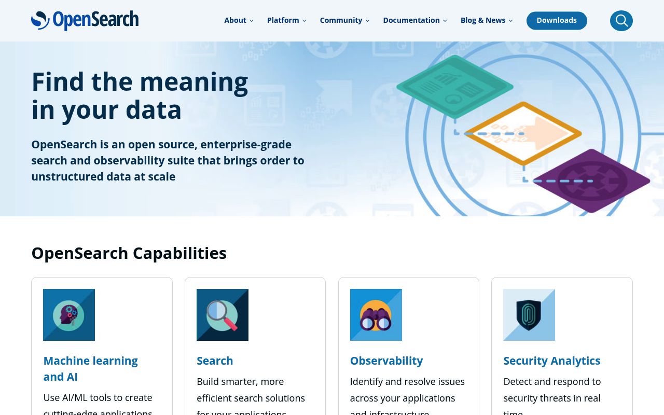
Task: Follow the Security Analytics title link
Action: tap(552, 361)
